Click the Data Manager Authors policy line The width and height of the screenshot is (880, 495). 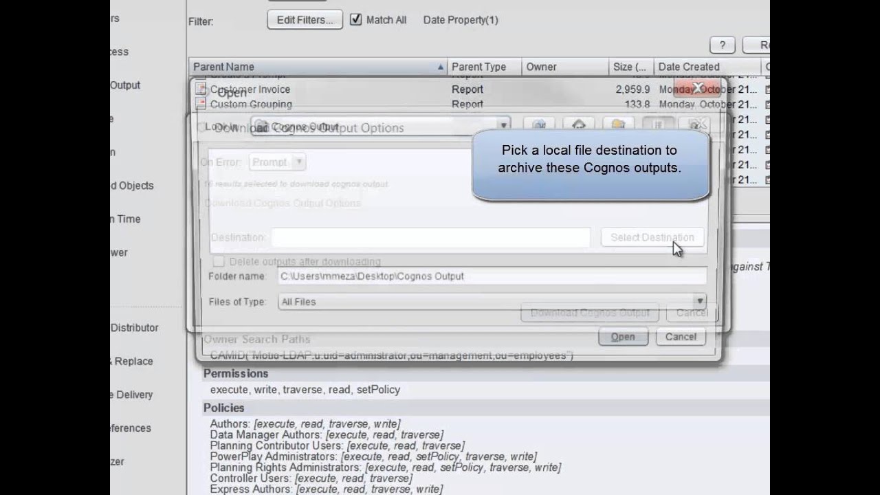pos(327,434)
